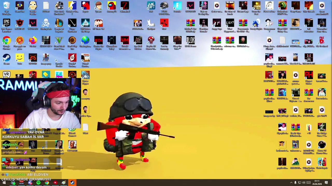The image size is (332, 186).
Task: Launch Lost in Anomaly shortcut
Action: pyautogui.click(x=164, y=43)
